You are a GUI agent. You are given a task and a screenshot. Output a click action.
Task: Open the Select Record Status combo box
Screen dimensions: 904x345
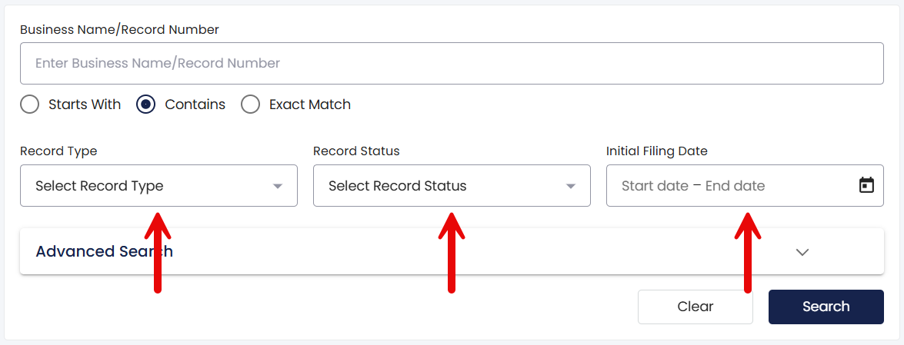(452, 185)
